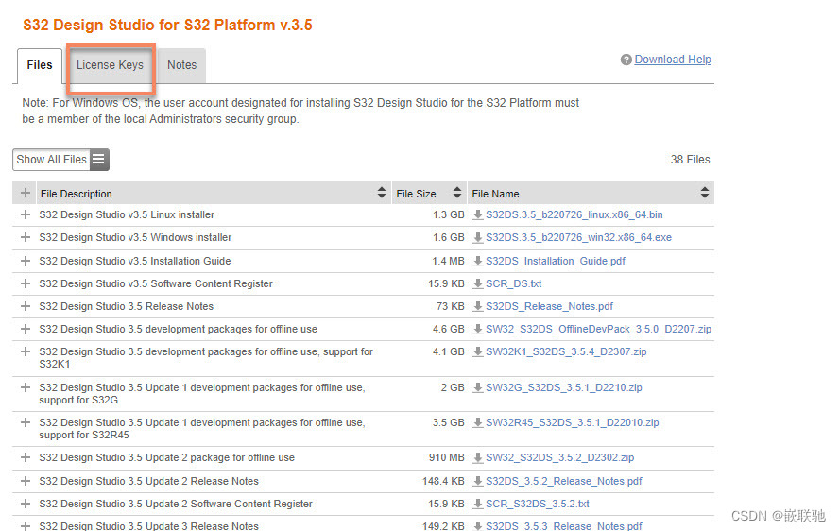Expand the S32K1 offline packages row
Image resolution: width=840 pixels, height=531 pixels.
[x=26, y=351]
